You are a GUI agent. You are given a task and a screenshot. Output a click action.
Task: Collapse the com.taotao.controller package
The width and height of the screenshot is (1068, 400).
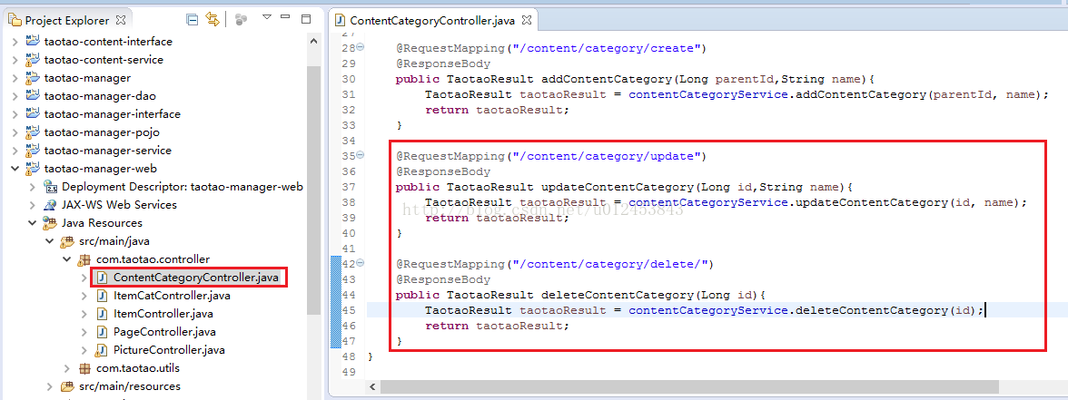click(x=67, y=259)
